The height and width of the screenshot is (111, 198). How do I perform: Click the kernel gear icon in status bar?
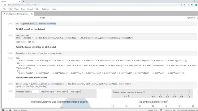click(x=10, y=110)
